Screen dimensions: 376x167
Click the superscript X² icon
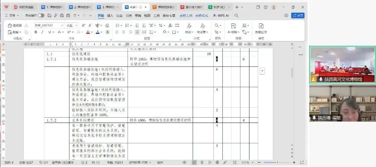(x=69, y=32)
